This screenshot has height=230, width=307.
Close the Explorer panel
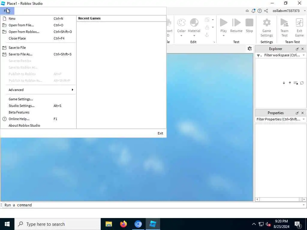(303, 49)
